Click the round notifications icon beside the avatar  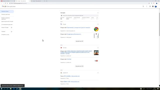[x=153, y=6]
